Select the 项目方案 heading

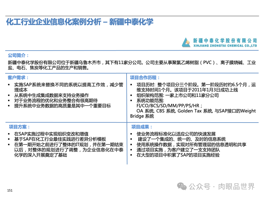click(x=19, y=127)
